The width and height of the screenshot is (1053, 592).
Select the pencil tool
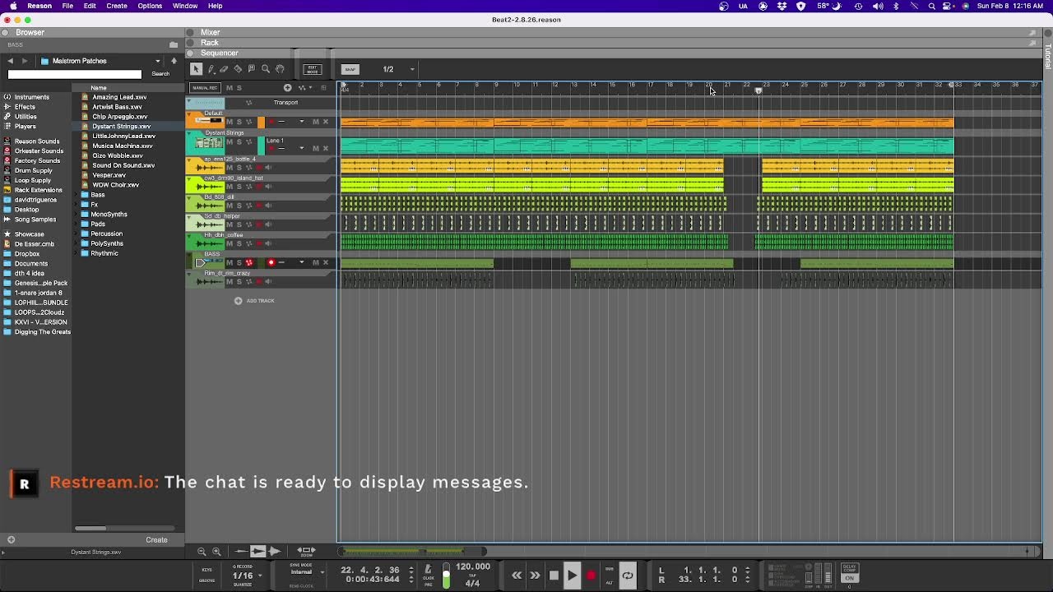point(211,69)
